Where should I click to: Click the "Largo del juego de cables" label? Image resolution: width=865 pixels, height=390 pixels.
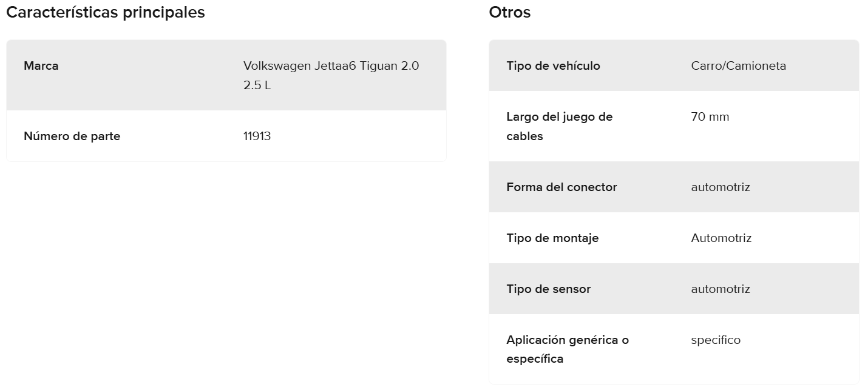(559, 126)
